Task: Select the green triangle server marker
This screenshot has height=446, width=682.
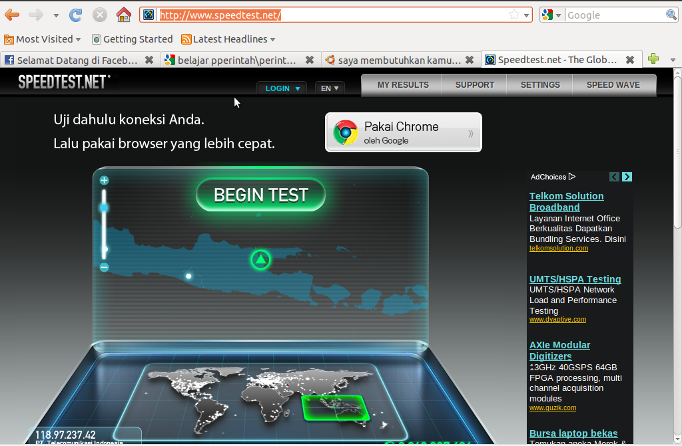Action: pyautogui.click(x=260, y=260)
